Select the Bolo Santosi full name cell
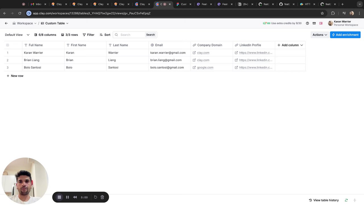 tap(43, 67)
